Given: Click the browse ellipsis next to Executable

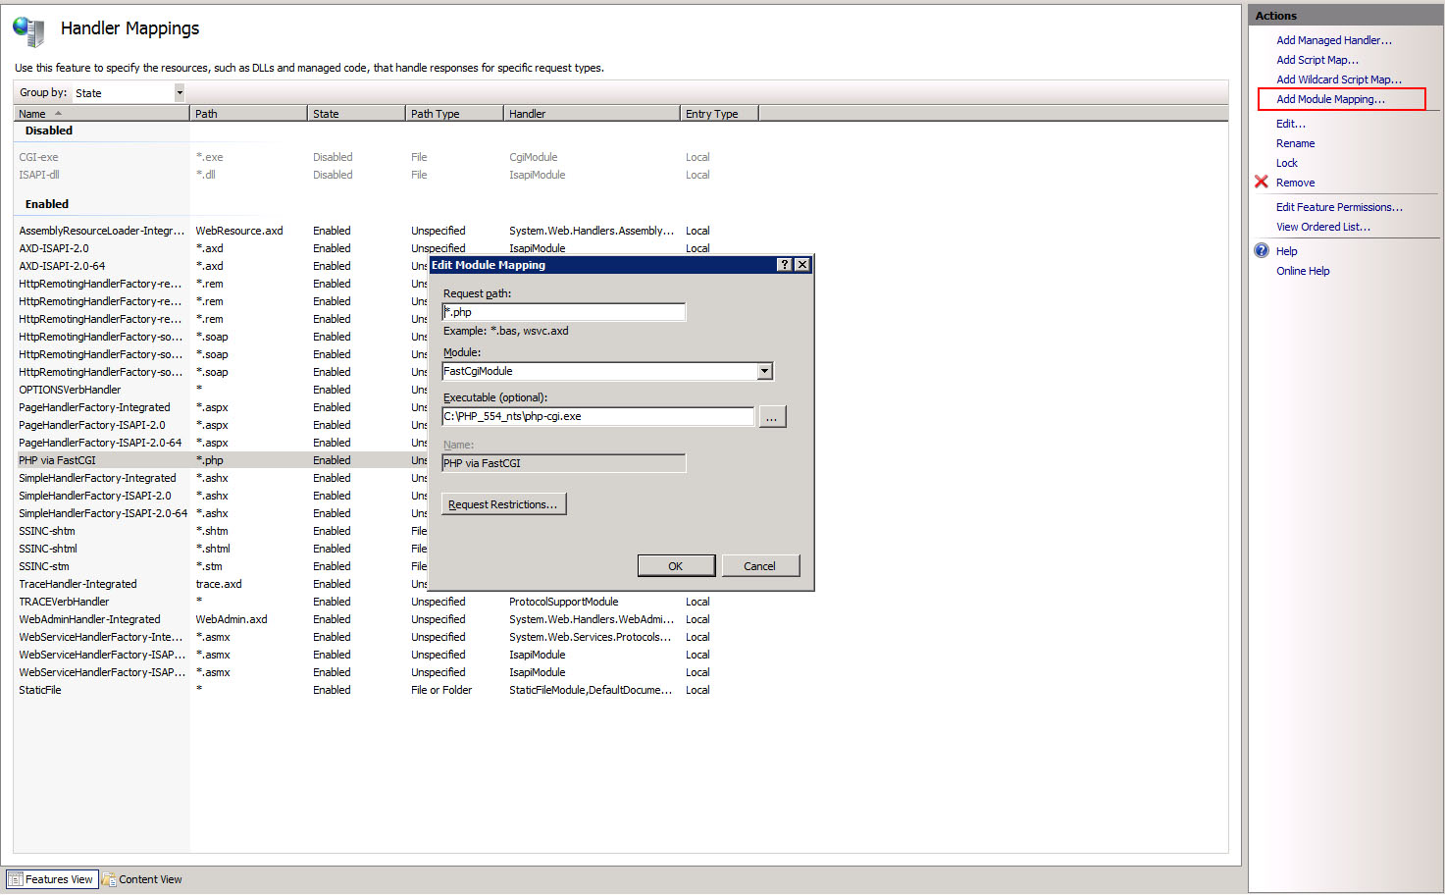Looking at the screenshot, I should click(x=772, y=416).
